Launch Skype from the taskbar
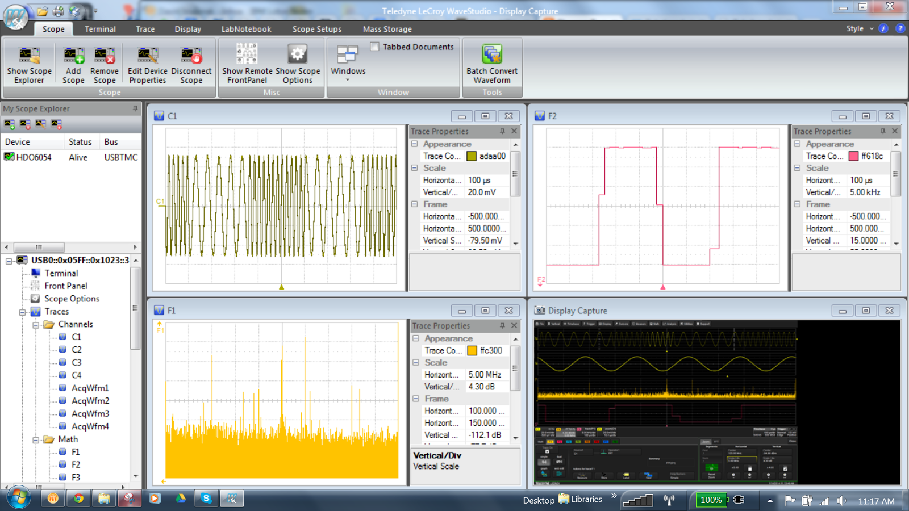 pyautogui.click(x=206, y=499)
